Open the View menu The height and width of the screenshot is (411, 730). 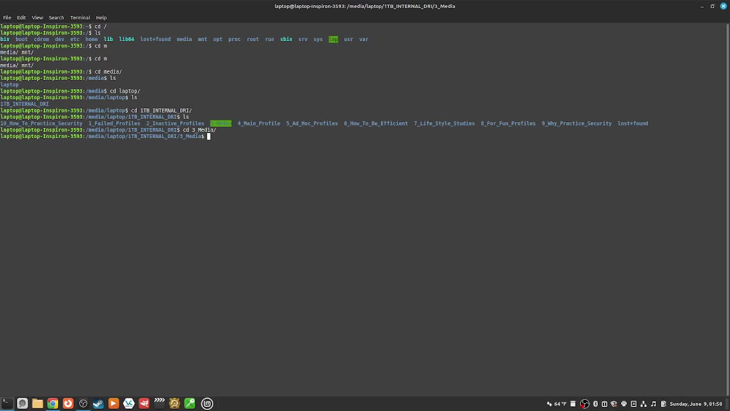click(x=37, y=18)
